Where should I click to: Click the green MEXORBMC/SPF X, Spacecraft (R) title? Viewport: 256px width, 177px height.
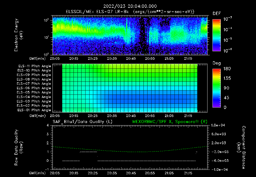click(x=170, y=122)
